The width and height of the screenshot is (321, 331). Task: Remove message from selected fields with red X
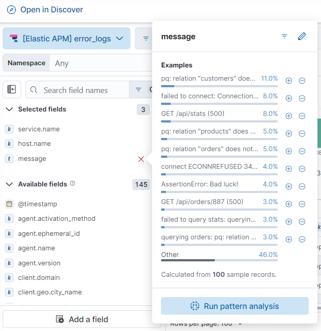[141, 159]
